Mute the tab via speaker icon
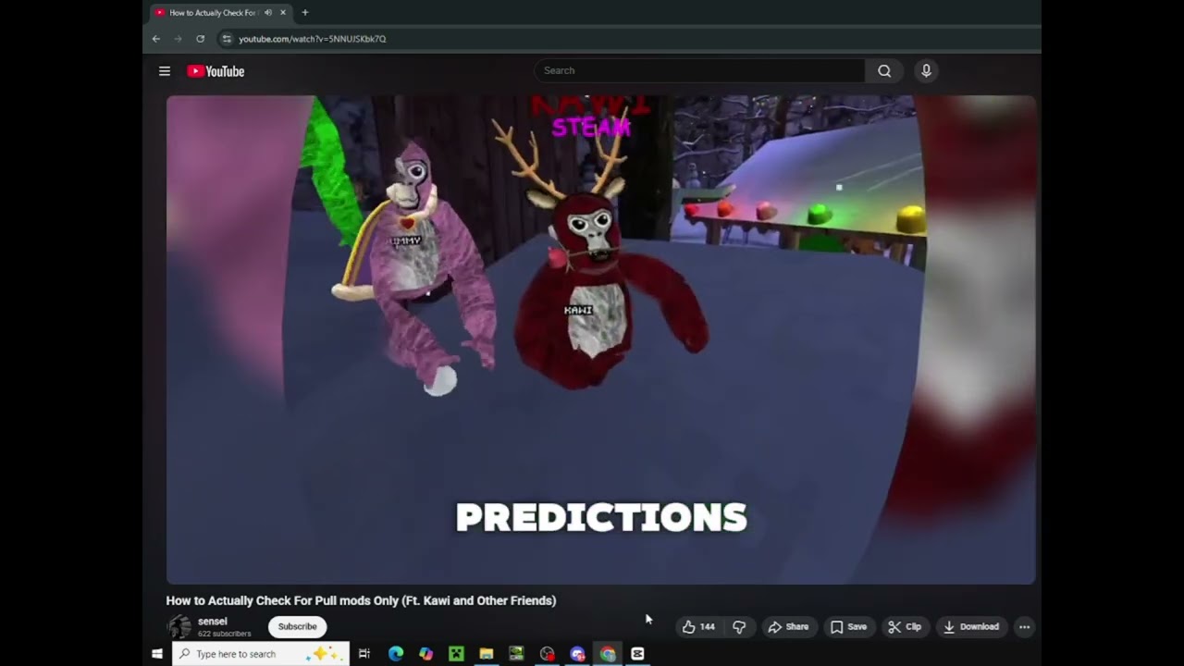Image resolution: width=1184 pixels, height=666 pixels. tap(268, 13)
